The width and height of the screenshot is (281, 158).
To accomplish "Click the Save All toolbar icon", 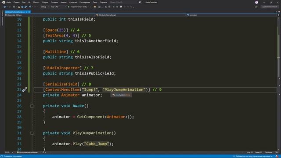I will [x=25, y=7].
